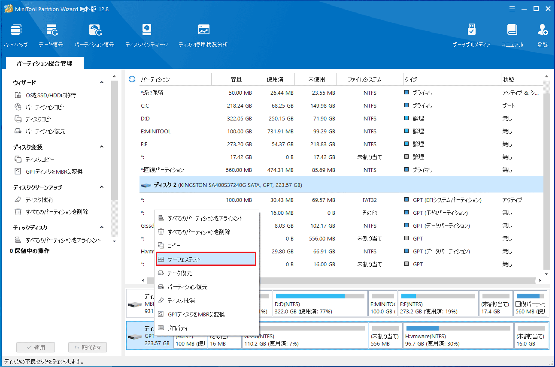
Task: Click the 取り消す button
Action: click(88, 347)
